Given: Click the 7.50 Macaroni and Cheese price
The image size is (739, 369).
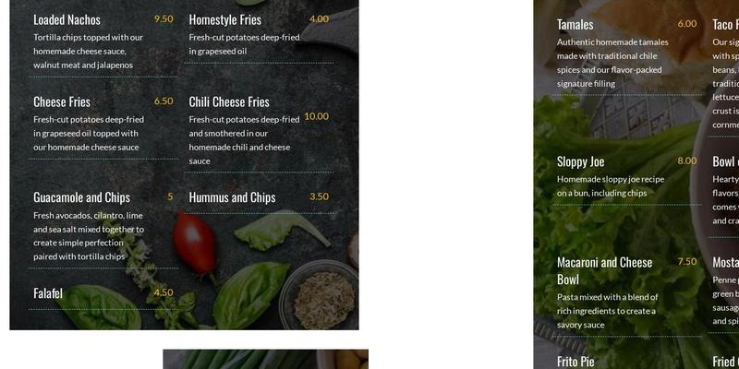Looking at the screenshot, I should pyautogui.click(x=687, y=261).
